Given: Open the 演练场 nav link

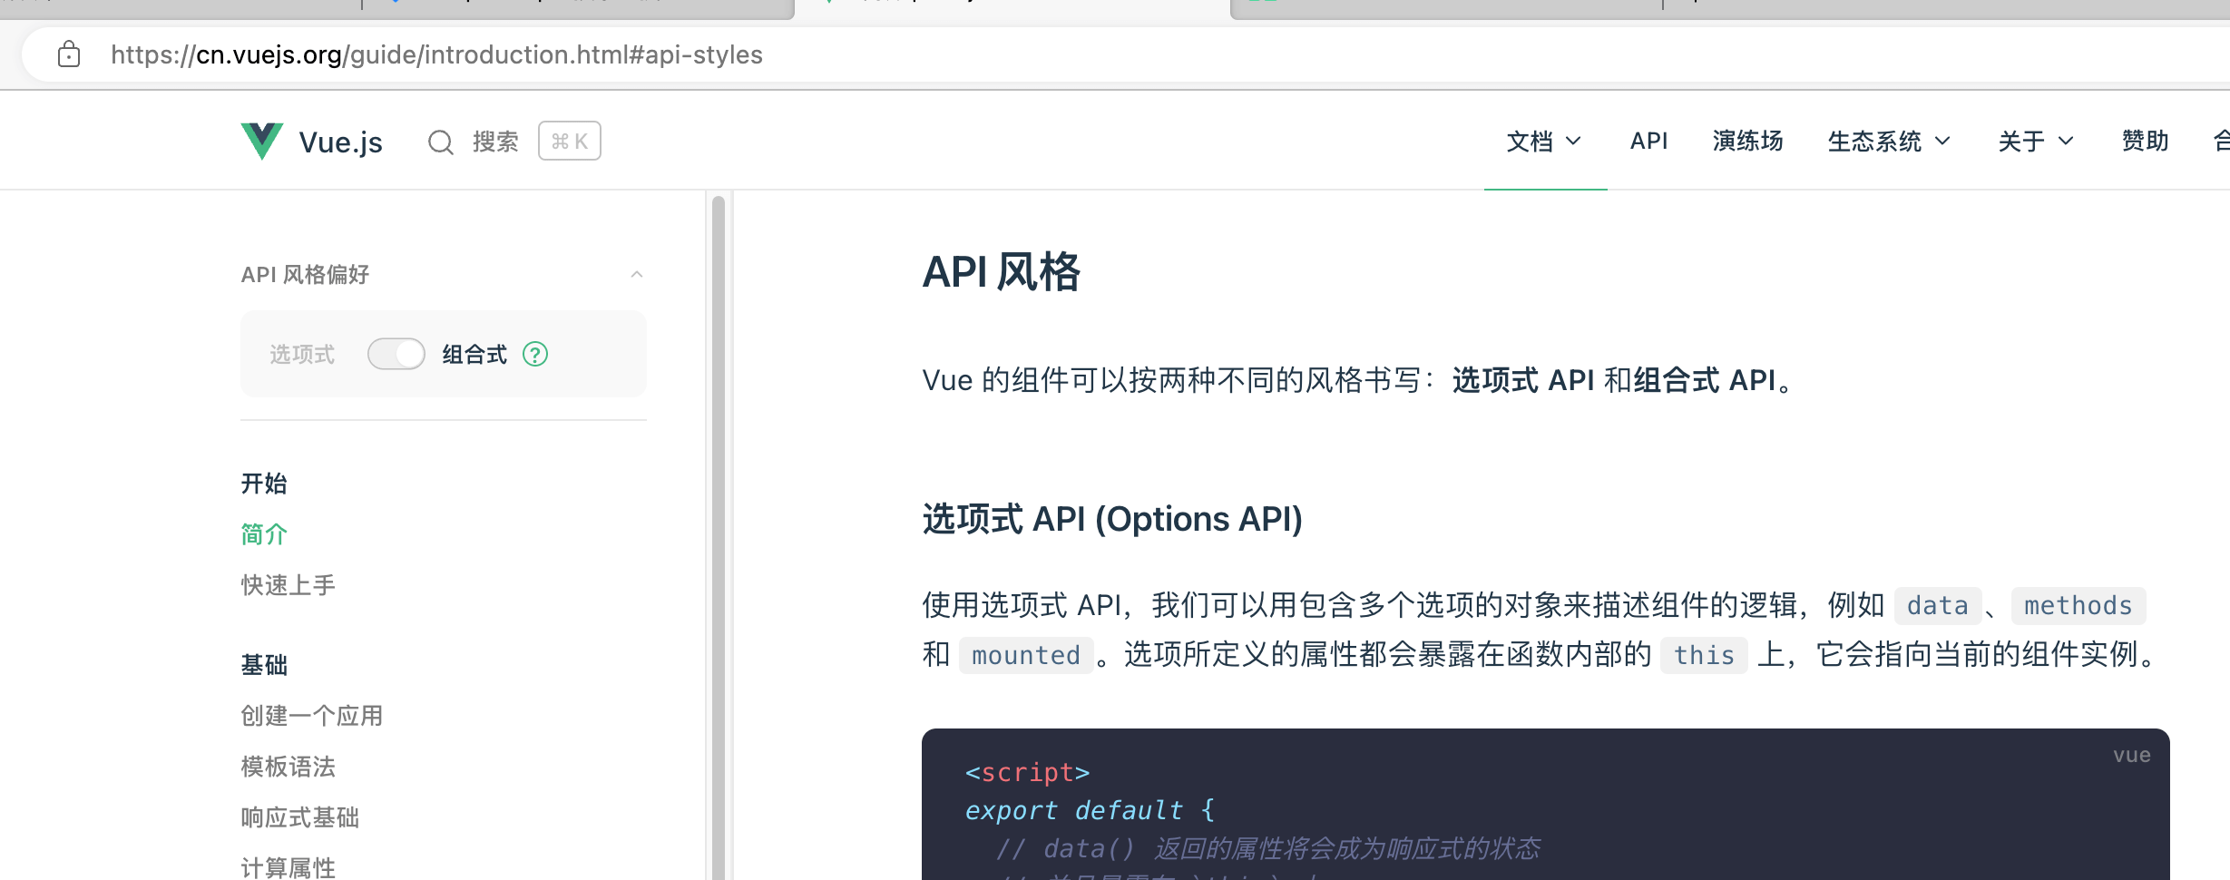Looking at the screenshot, I should click(x=1747, y=142).
